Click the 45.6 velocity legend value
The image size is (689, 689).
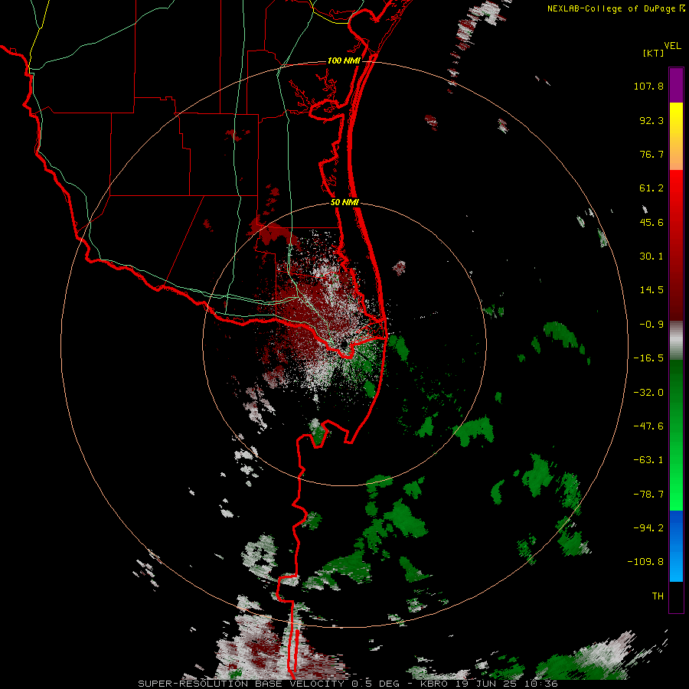coord(651,222)
